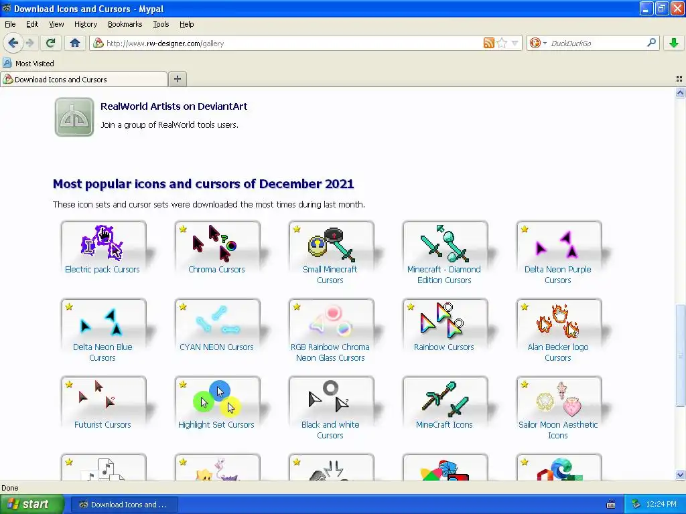Open the URL history dropdown arrow
Viewport: 686px width, 514px height.
click(515, 43)
